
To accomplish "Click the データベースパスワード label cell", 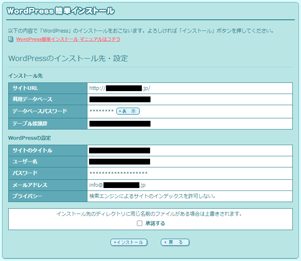I will click(x=48, y=111).
